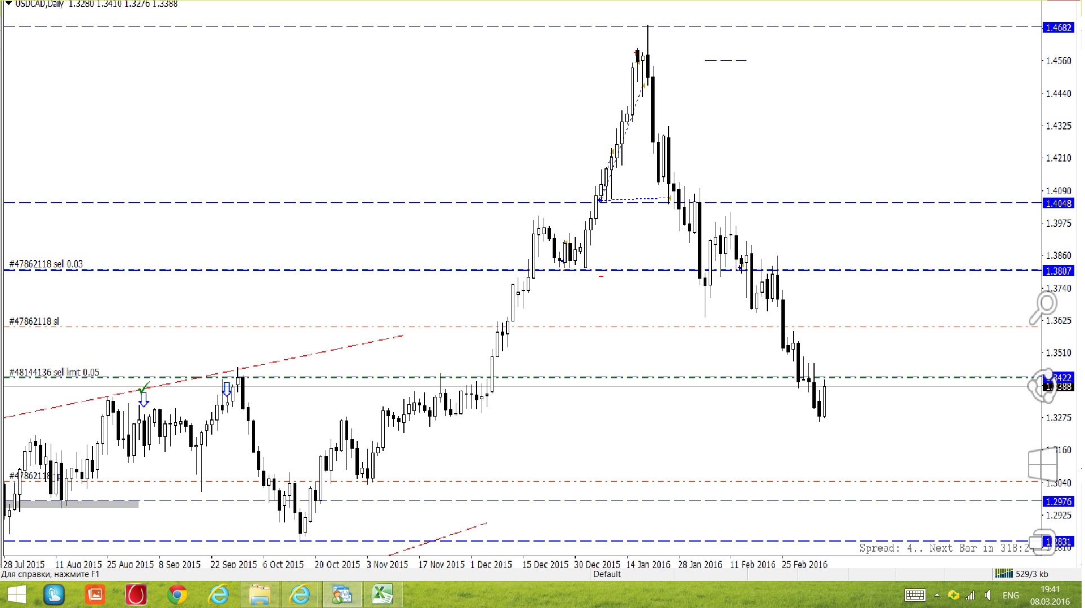The height and width of the screenshot is (608, 1085).
Task: Switch to the MetaTrader terminal taskbar icon
Action: coord(341,594)
